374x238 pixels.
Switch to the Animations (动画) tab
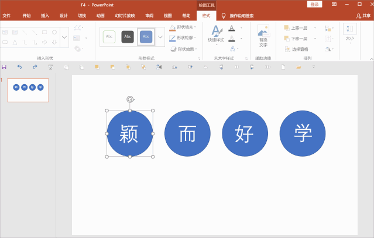pyautogui.click(x=100, y=16)
